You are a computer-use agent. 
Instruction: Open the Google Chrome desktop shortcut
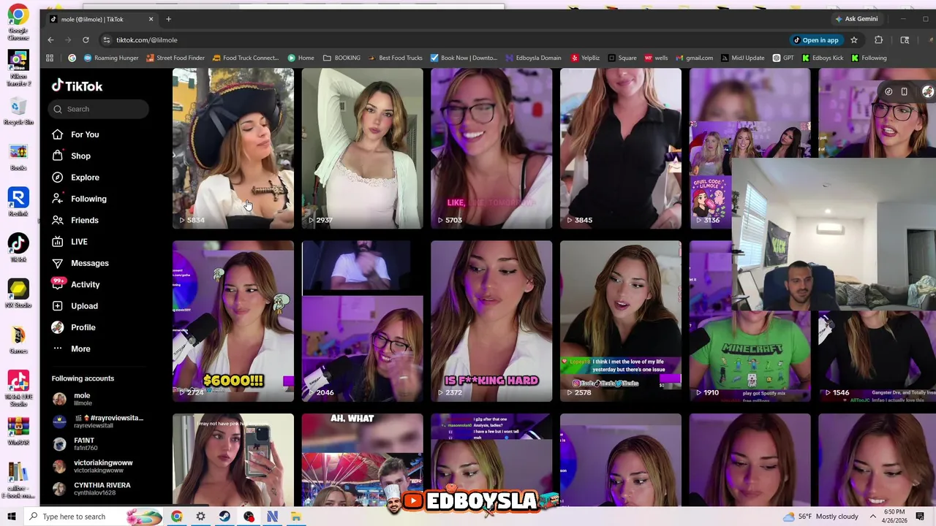pos(18,22)
